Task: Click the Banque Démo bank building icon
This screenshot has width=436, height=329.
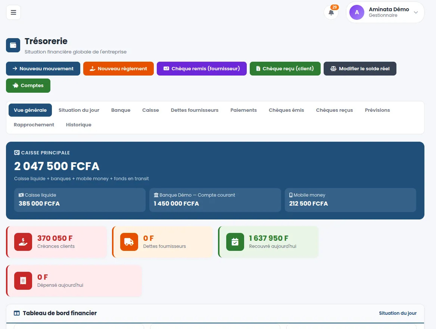Action: click(156, 195)
